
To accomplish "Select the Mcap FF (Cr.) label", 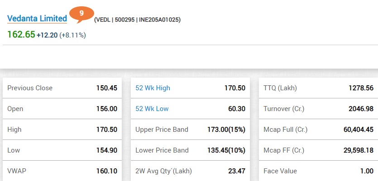I will tap(284, 150).
